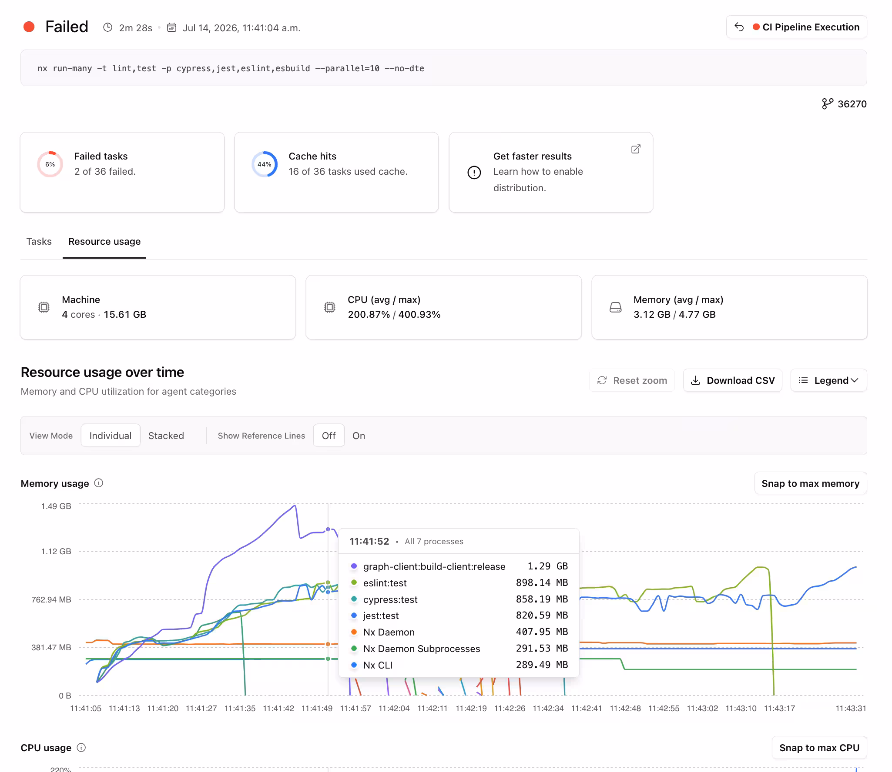Click the exclamation info icon for distribution
Image resolution: width=892 pixels, height=772 pixels.
click(x=474, y=173)
